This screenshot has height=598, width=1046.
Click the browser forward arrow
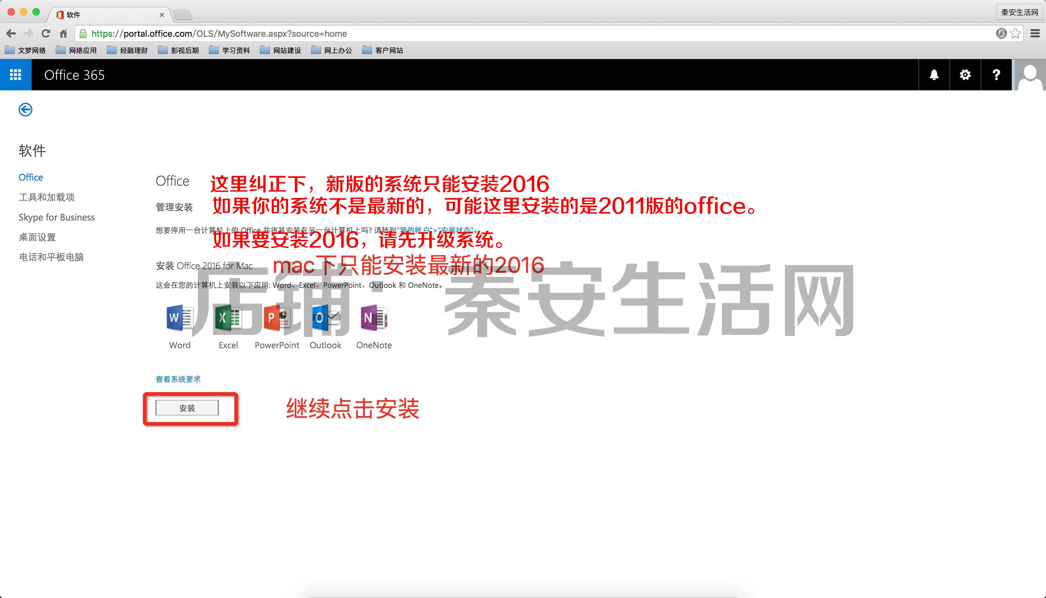(28, 34)
